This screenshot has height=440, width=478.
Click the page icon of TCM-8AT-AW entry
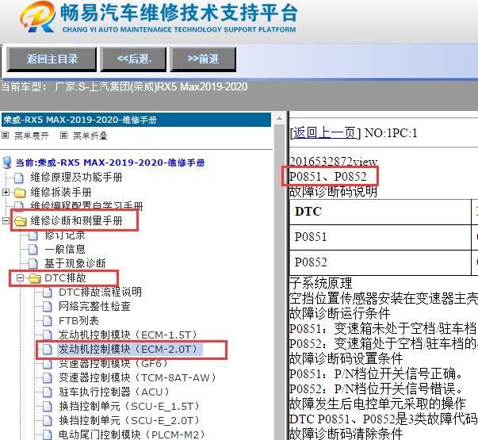click(48, 378)
